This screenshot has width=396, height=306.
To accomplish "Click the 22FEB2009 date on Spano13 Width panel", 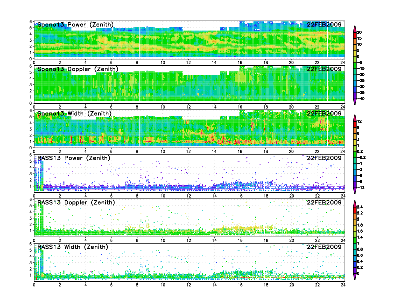I will pyautogui.click(x=324, y=113).
